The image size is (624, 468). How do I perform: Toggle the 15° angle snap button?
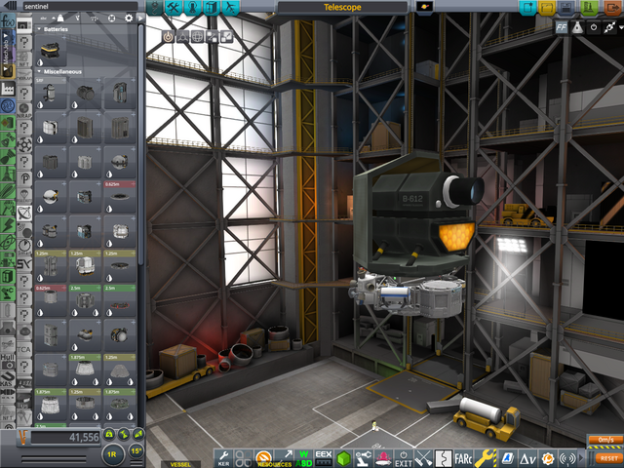(137, 453)
